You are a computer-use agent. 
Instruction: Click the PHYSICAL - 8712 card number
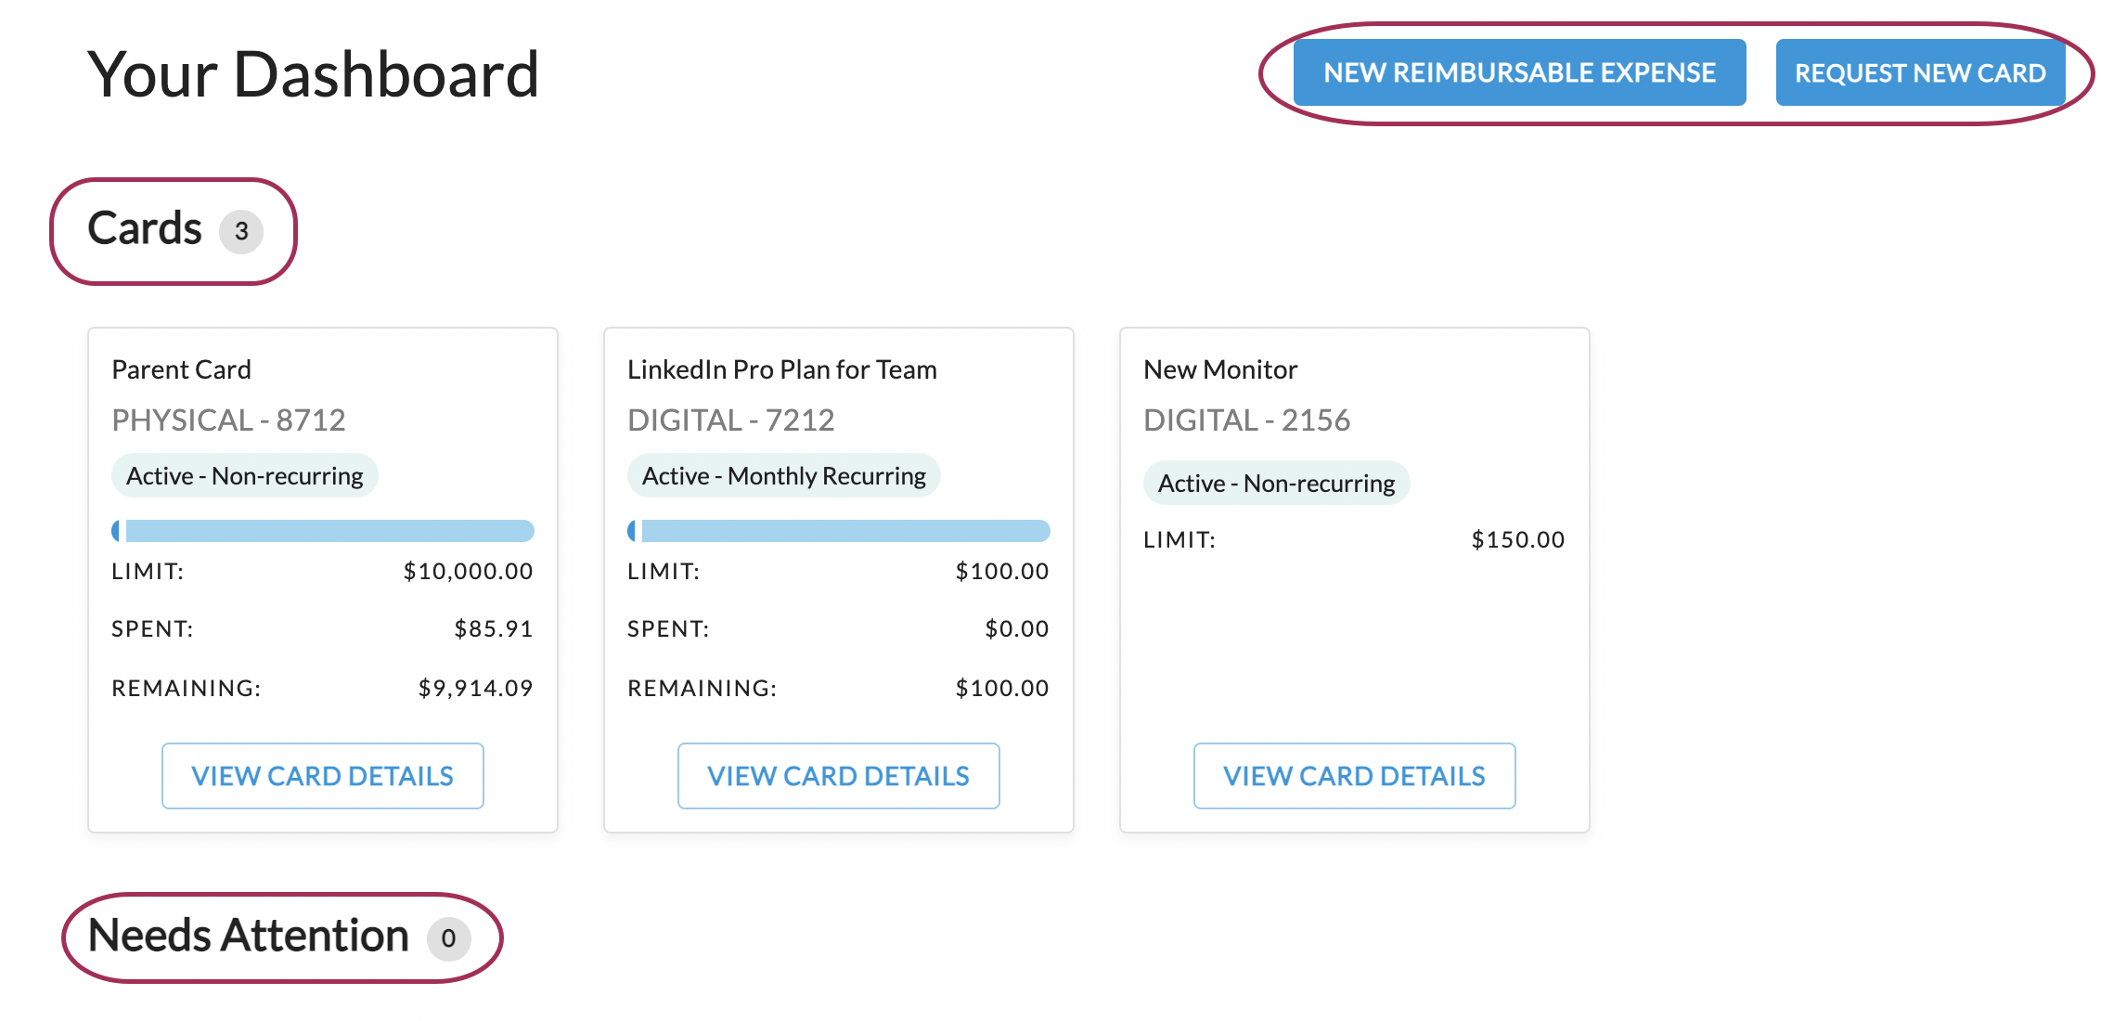pyautogui.click(x=228, y=420)
